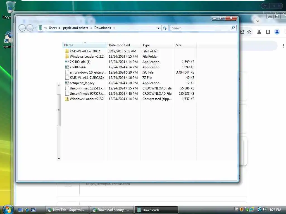Screen dimensions: 286x214
Task: Click the browser tab search chevron
Action: [258, 21]
